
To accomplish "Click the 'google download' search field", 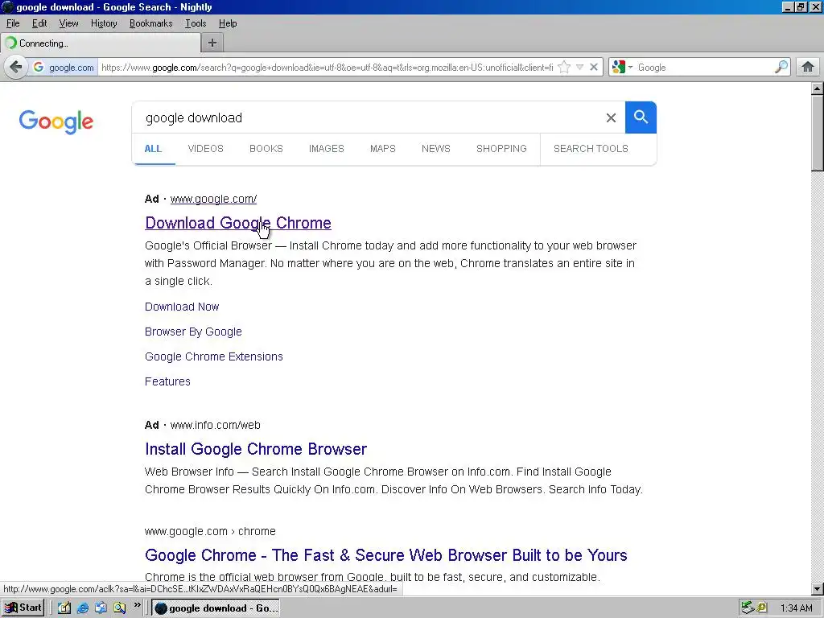I will click(368, 117).
